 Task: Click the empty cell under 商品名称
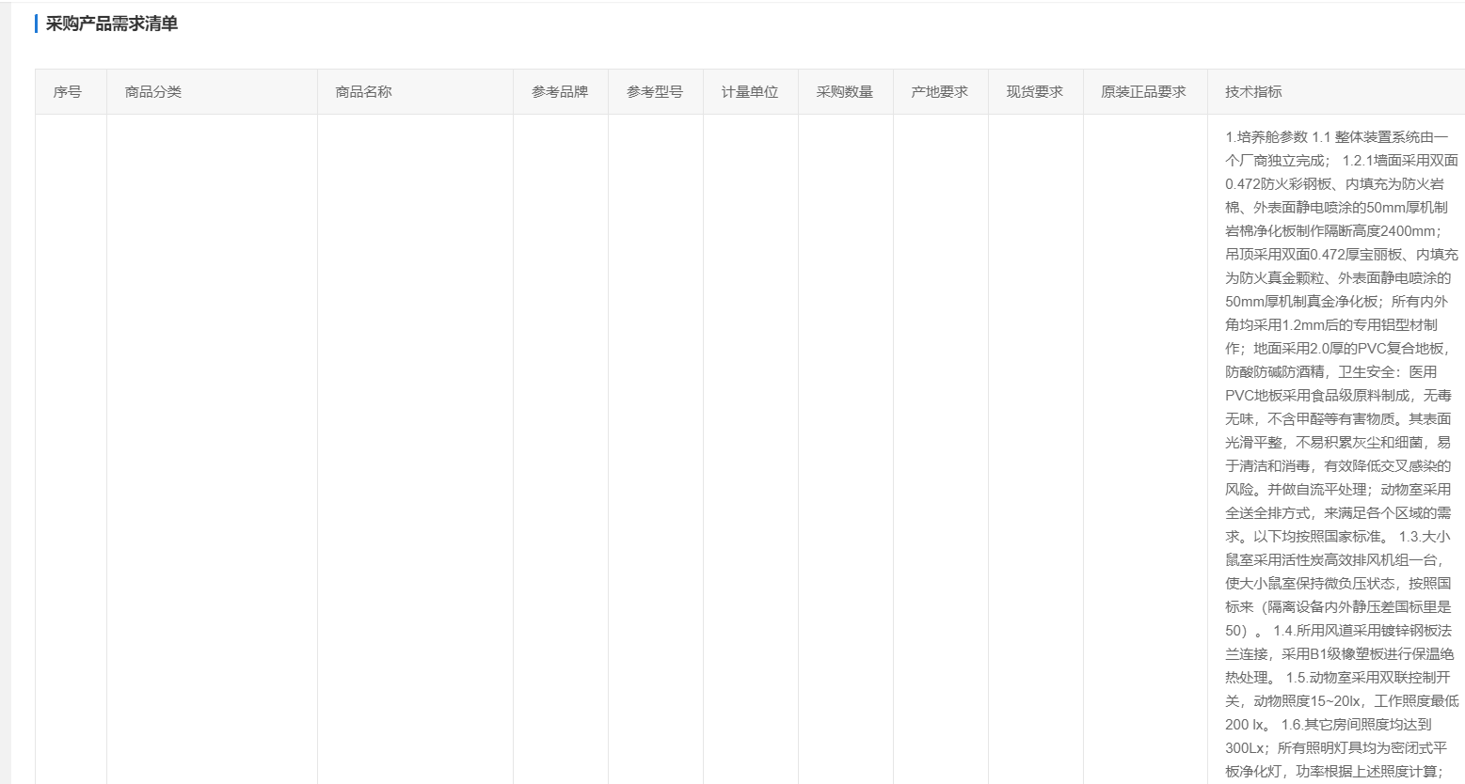tap(415, 449)
